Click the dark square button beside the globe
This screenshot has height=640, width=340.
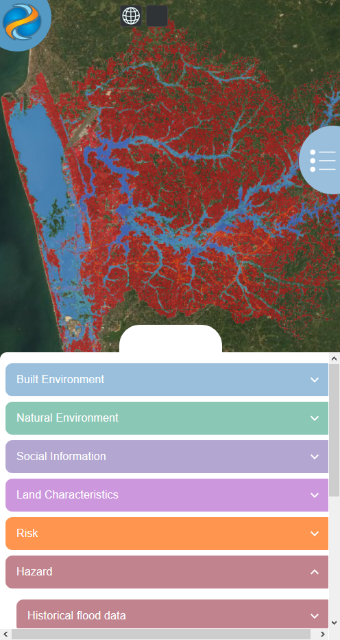tap(157, 16)
